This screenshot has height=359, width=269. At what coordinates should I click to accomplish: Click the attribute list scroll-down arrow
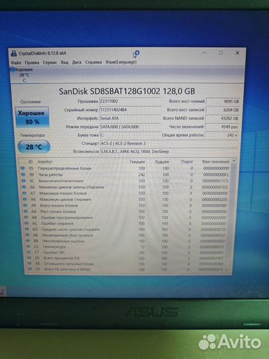pyautogui.click(x=227, y=270)
